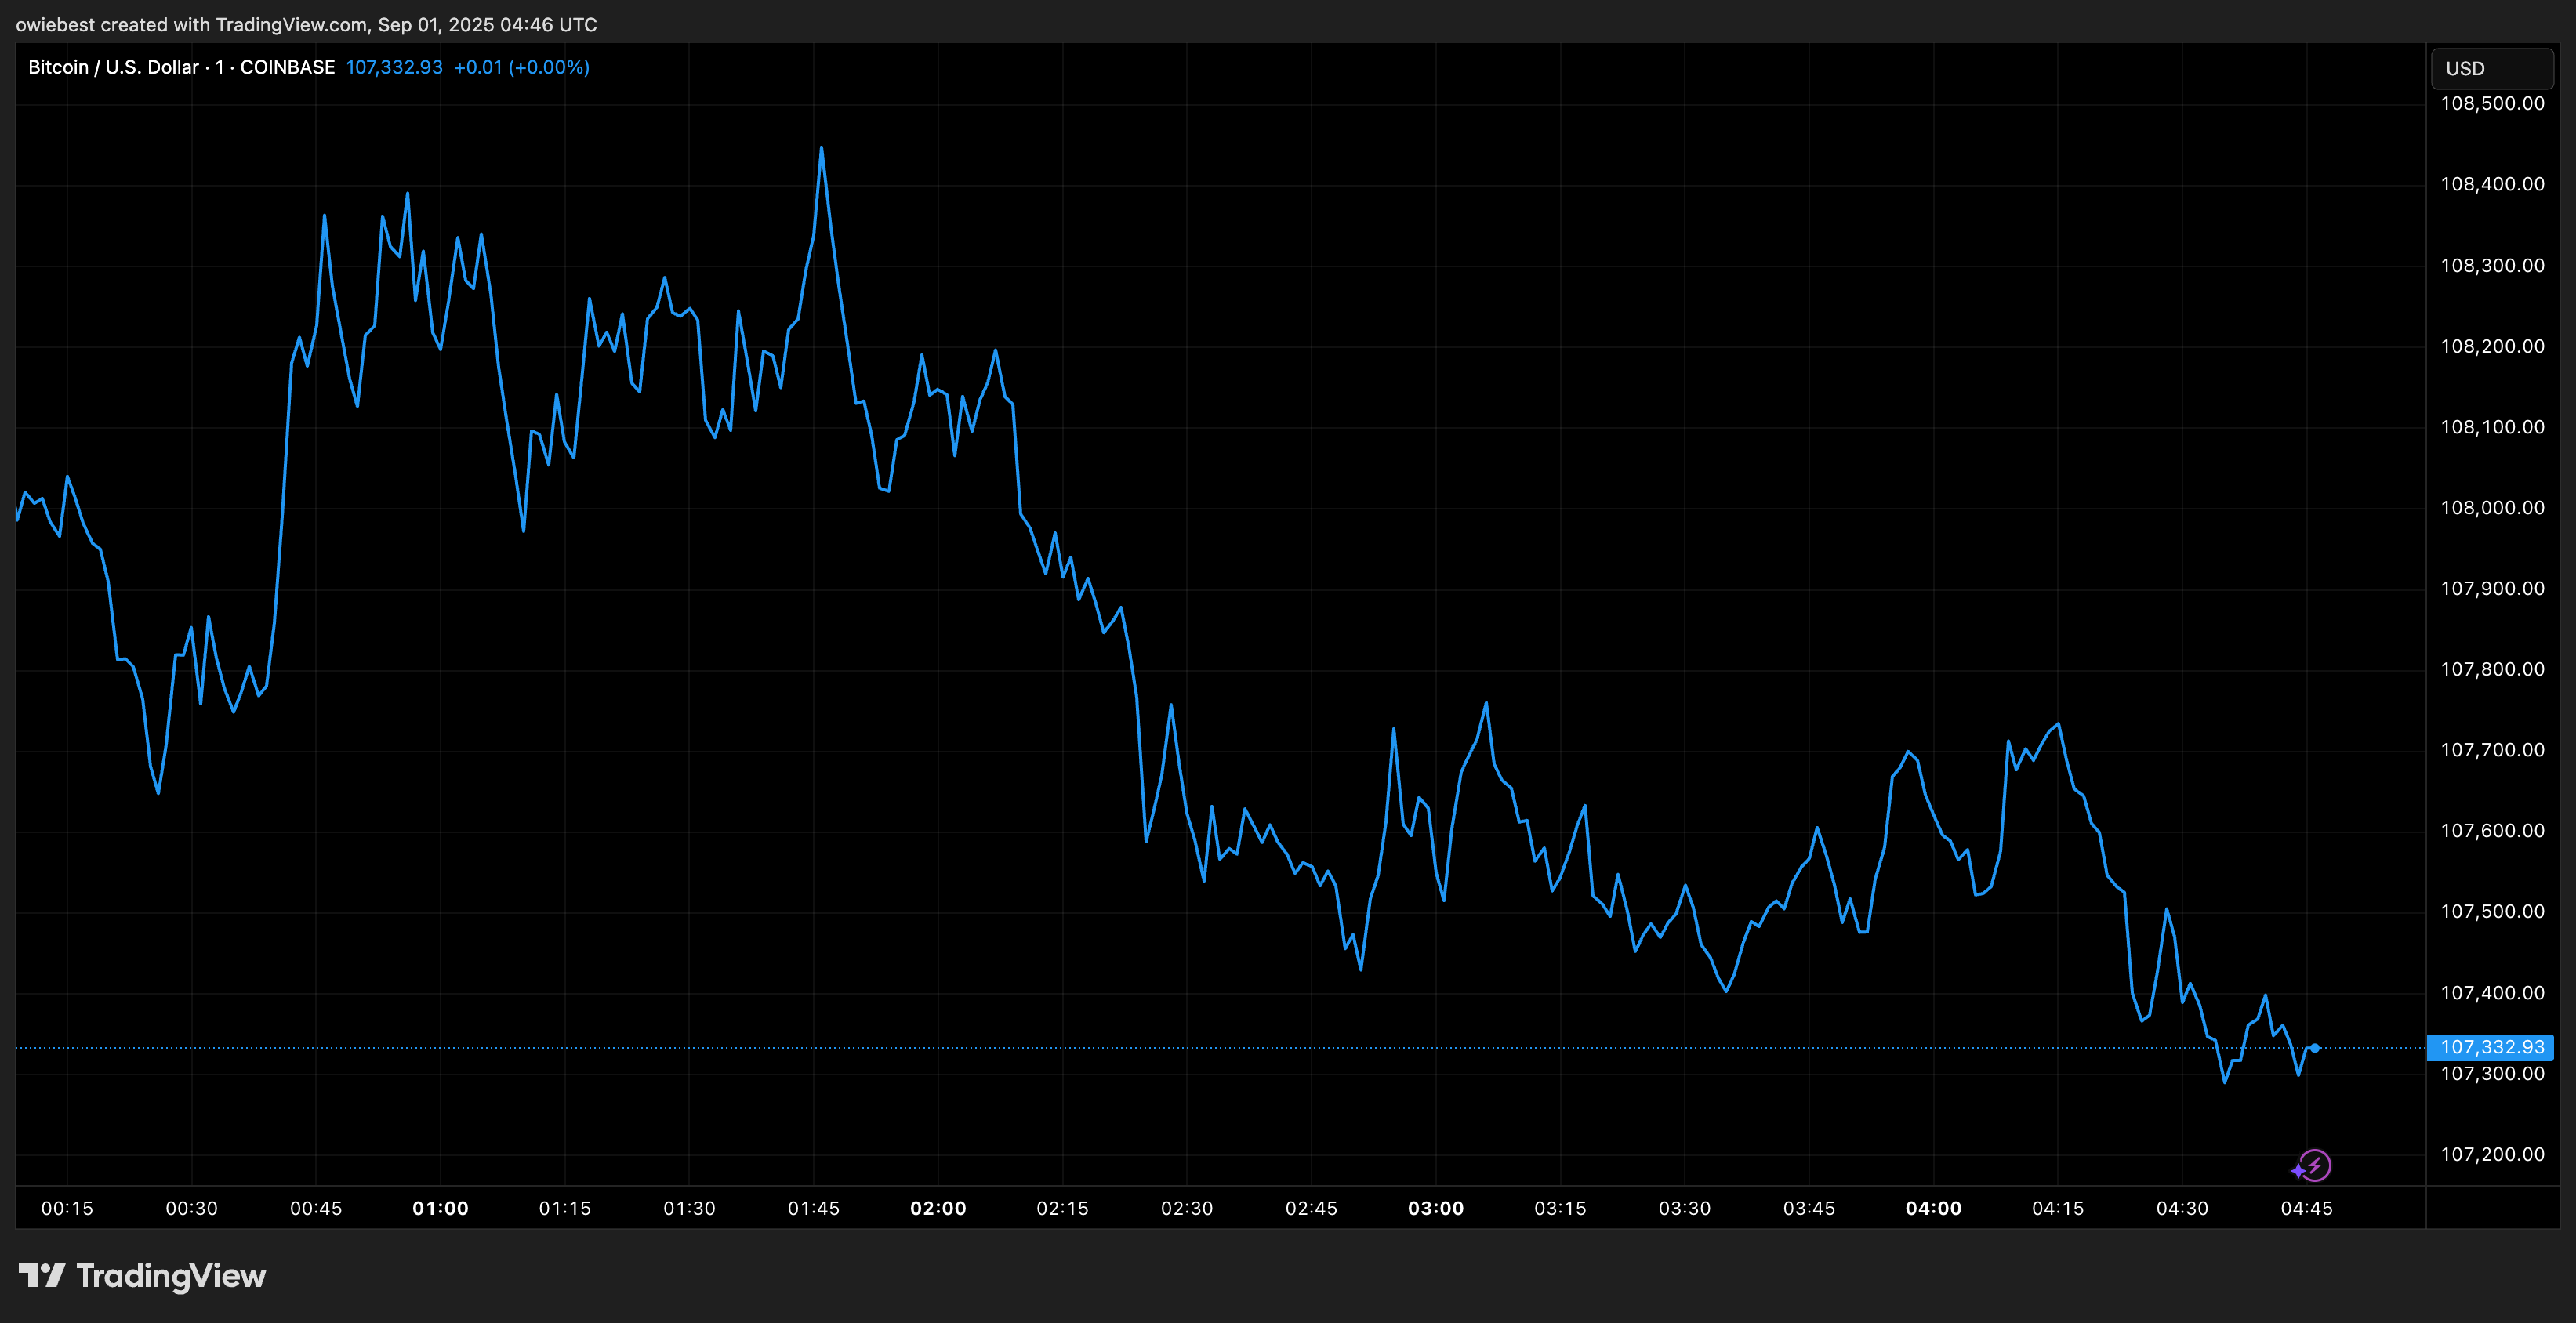Click the 107,200.00 price scale label
2576x1323 pixels.
2492,1154
